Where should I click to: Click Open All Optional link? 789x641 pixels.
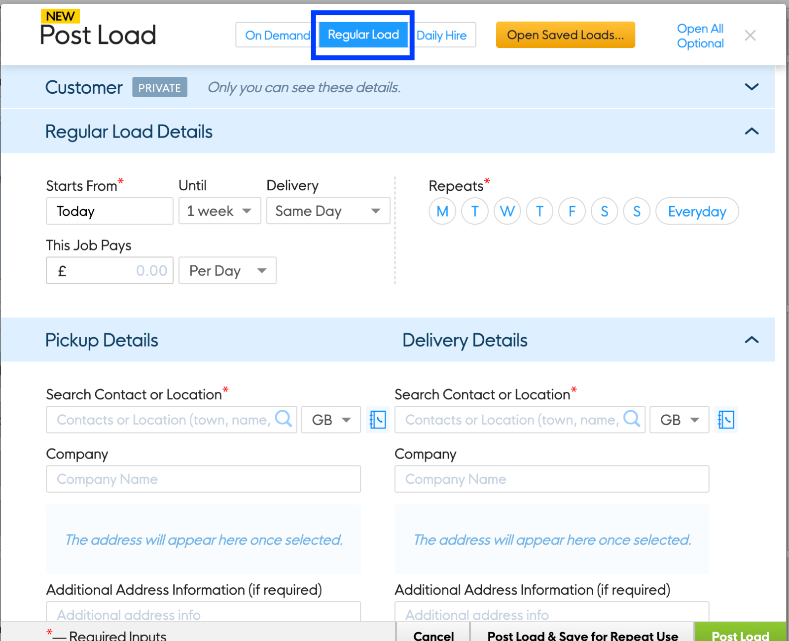coord(700,36)
